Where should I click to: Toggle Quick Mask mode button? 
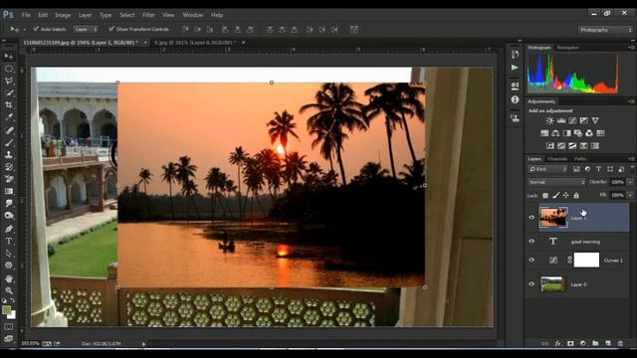(9, 326)
